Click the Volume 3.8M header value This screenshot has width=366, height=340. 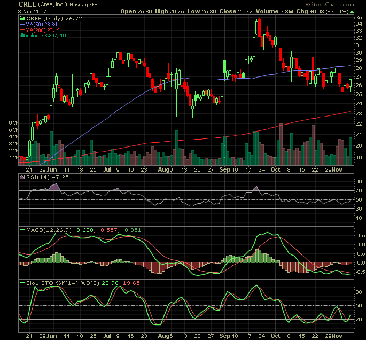pos(275,11)
